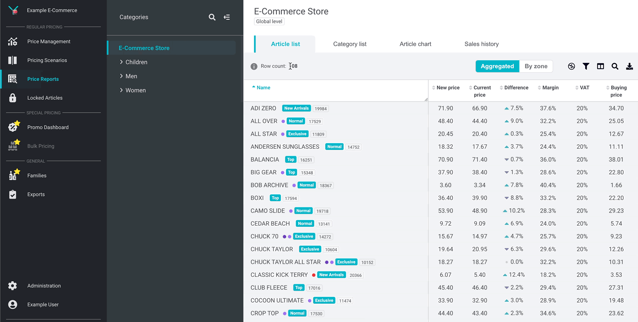This screenshot has width=638, height=322.
Task: Sort by the Name column
Action: point(261,87)
